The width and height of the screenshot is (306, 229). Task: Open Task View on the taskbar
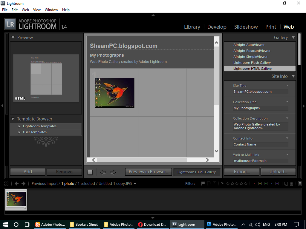coord(27,225)
